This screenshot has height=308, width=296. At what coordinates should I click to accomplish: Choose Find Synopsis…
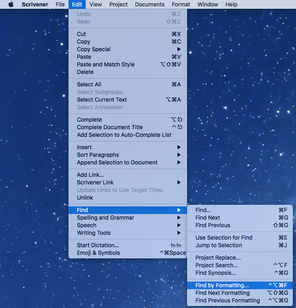pos(240,273)
